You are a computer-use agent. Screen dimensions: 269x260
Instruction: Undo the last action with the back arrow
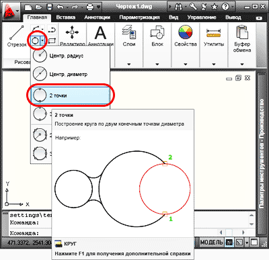point(61,7)
